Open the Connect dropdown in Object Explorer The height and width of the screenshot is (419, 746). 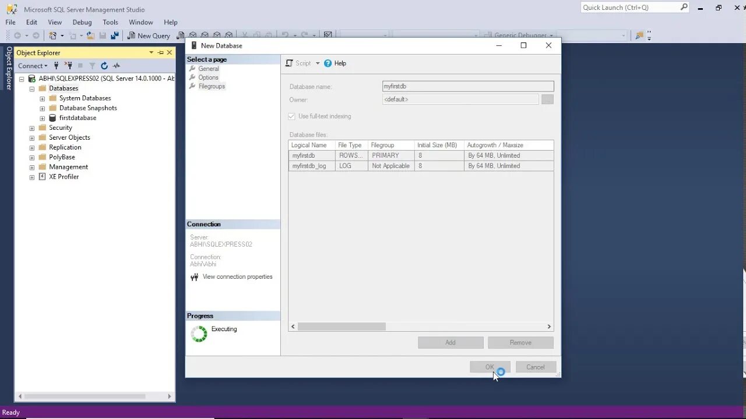(x=33, y=66)
